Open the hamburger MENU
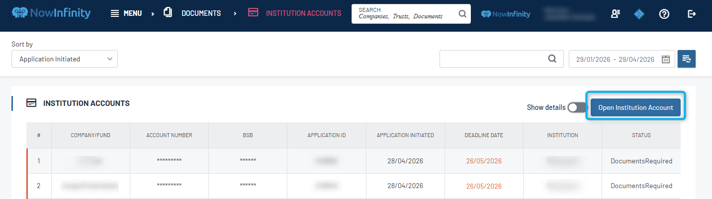Image resolution: width=712 pixels, height=199 pixels. pos(126,13)
